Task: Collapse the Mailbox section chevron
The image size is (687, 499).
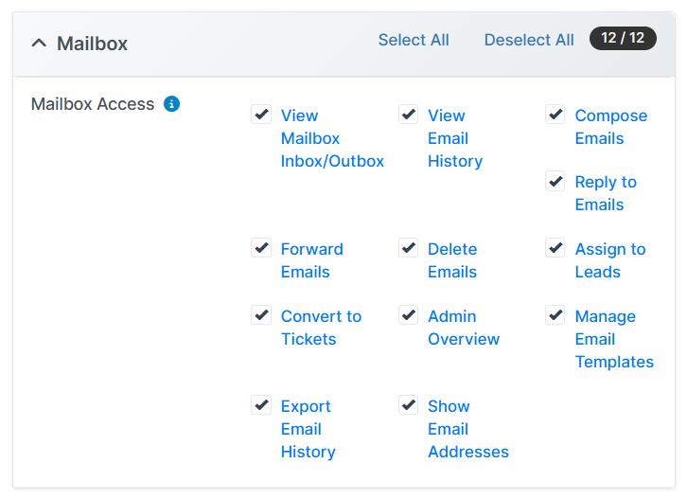Action: (x=39, y=44)
